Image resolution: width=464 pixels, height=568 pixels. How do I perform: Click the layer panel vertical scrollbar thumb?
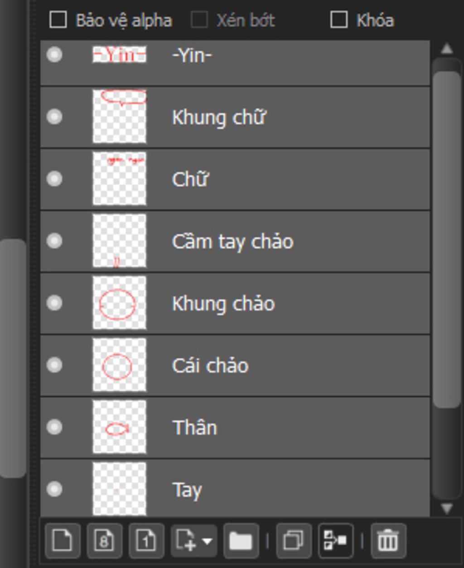pos(447,239)
